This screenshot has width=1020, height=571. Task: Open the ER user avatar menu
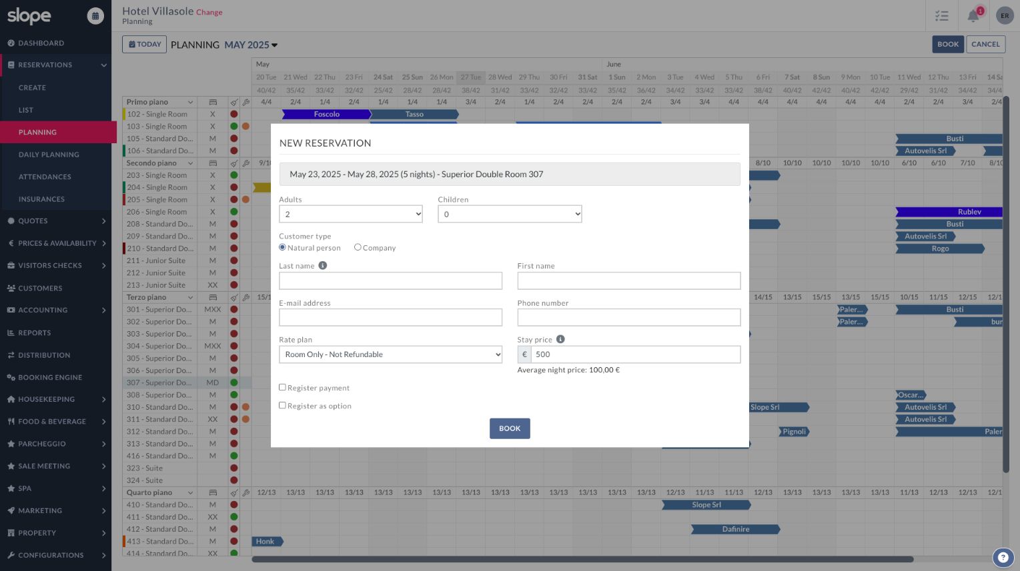click(1005, 16)
